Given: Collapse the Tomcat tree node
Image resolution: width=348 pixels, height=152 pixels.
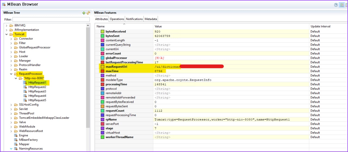Looking at the screenshot, I should pyautogui.click(x=7, y=34).
